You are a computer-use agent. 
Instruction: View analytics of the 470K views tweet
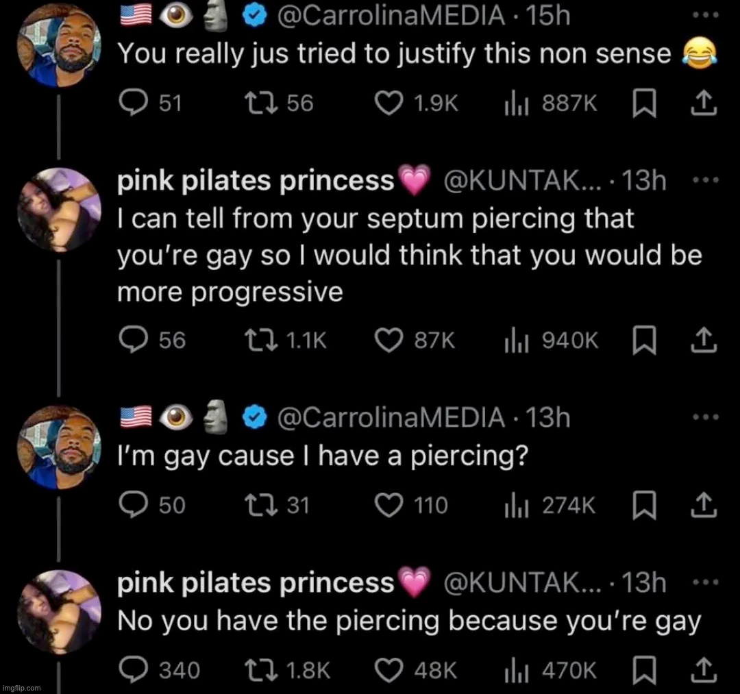(513, 670)
